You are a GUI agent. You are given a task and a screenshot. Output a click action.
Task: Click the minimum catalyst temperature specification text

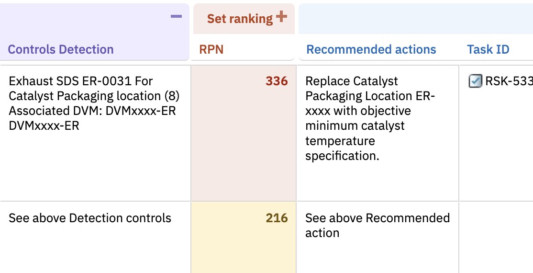coord(355,141)
